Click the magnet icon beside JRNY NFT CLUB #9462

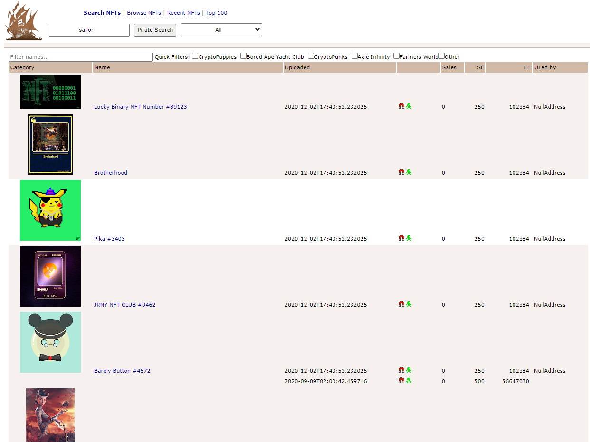(402, 305)
